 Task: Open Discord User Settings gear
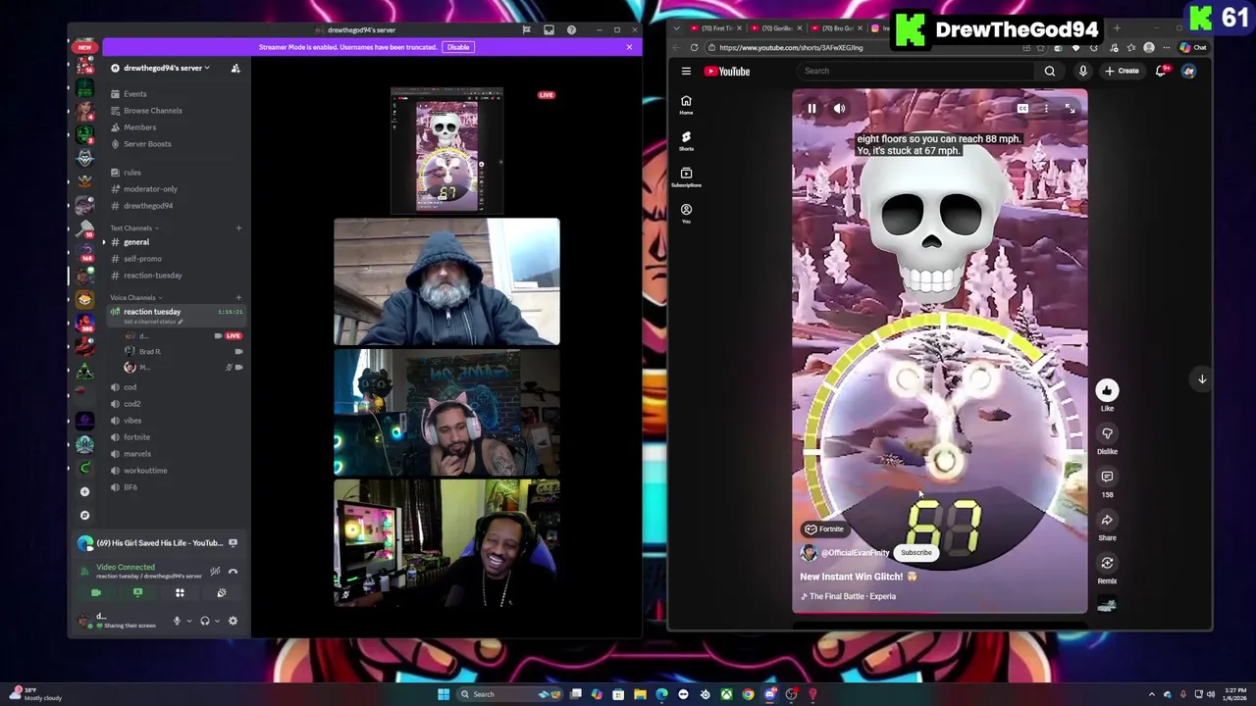[233, 621]
